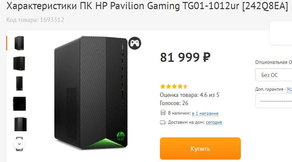292x162 pixels.
Task: Click the main HP Pavilion product image
Action: 91,93
